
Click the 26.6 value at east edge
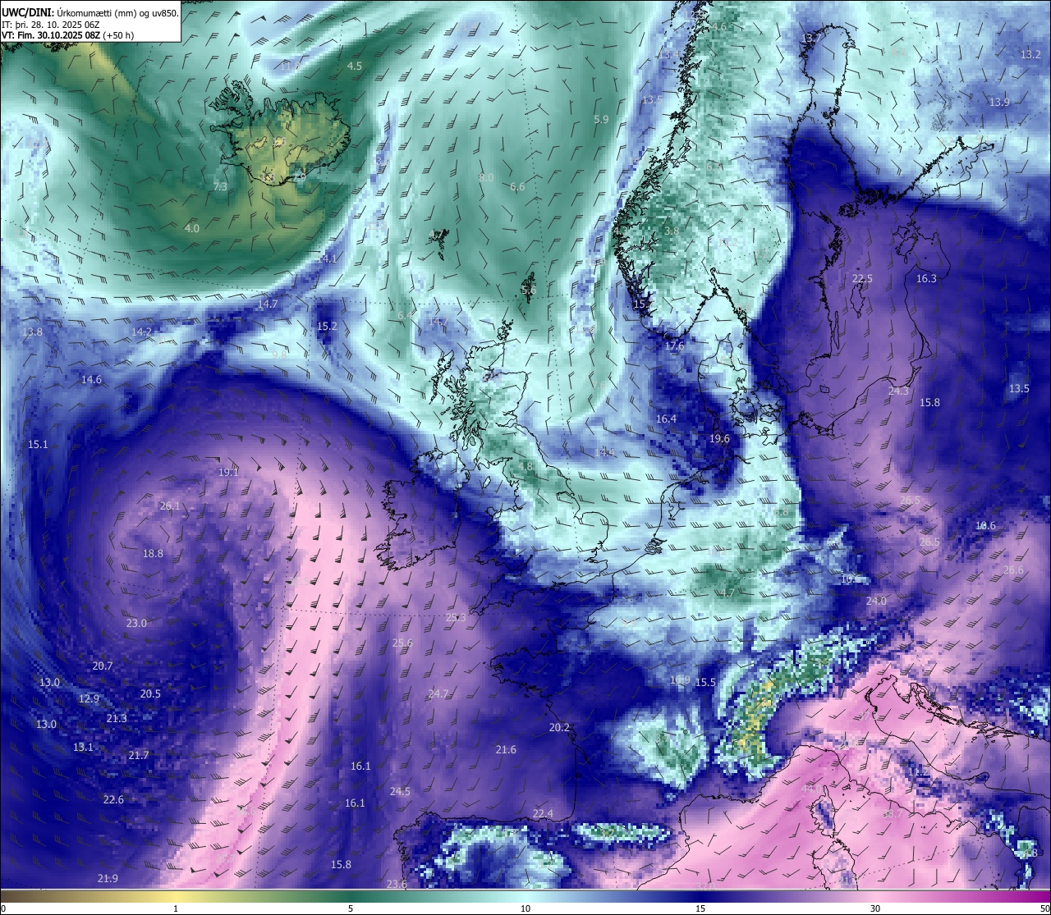tap(1013, 570)
